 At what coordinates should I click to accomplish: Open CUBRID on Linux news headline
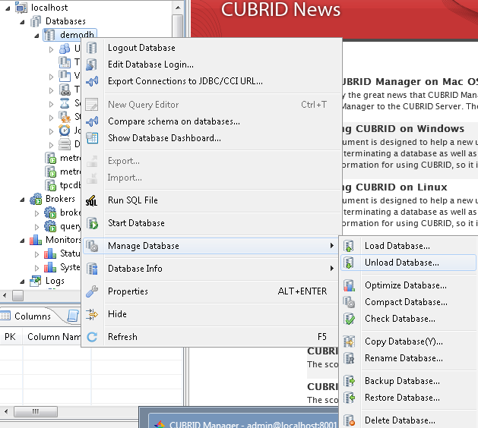coord(394,187)
